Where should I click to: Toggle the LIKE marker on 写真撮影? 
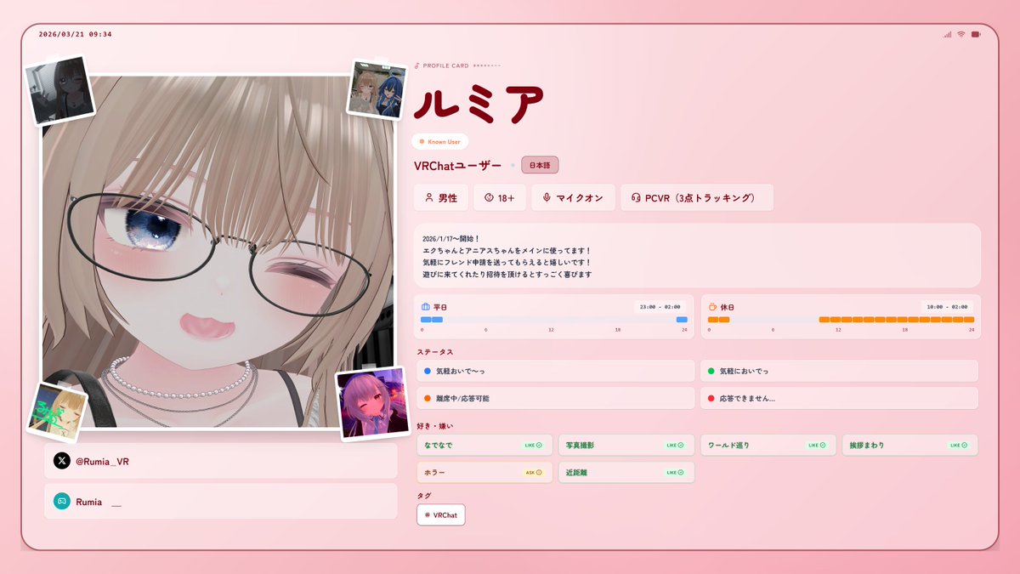[x=676, y=444]
